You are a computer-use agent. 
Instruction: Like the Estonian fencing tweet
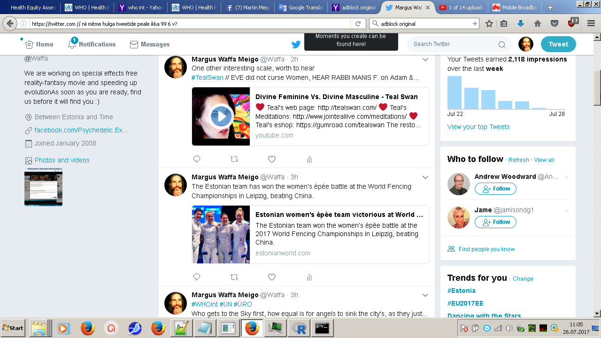click(272, 277)
